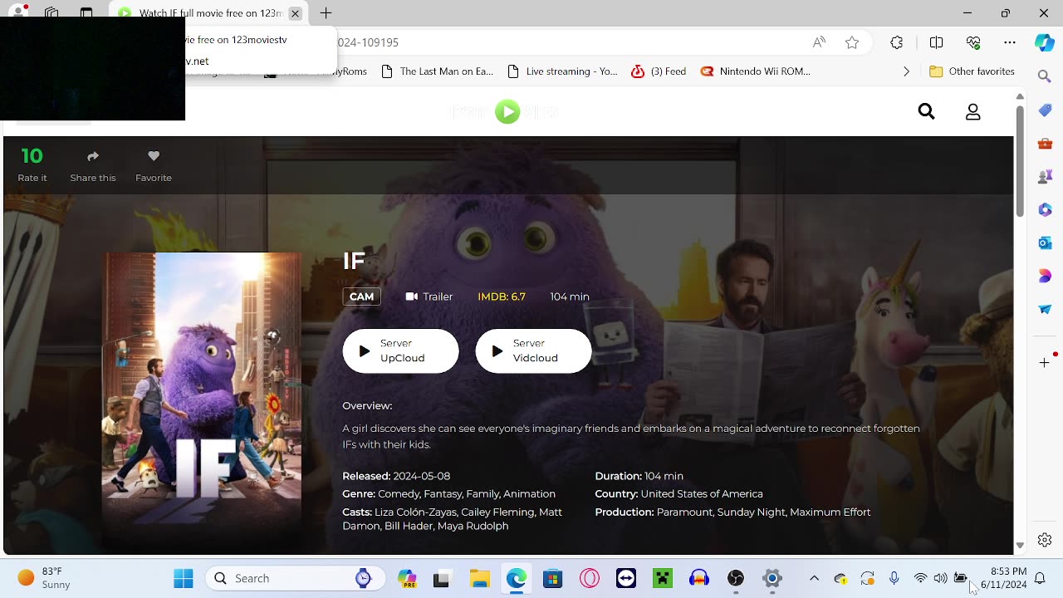The width and height of the screenshot is (1063, 598).
Task: Click the Share this arrow icon
Action: 93,156
